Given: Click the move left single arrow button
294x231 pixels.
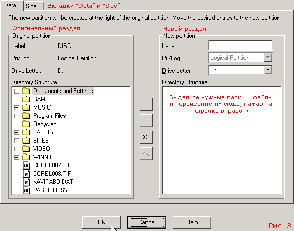Looking at the screenshot, I should pyautogui.click(x=146, y=120).
